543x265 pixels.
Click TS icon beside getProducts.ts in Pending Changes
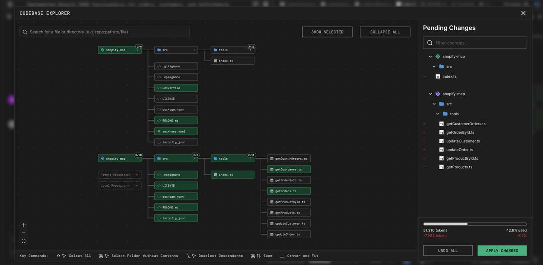click(x=442, y=167)
